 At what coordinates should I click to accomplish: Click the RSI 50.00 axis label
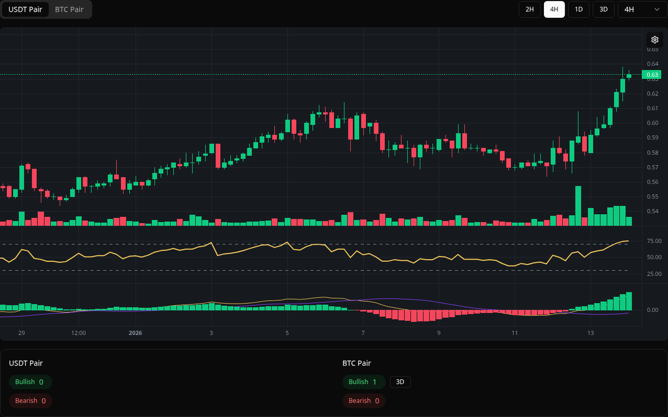tap(654, 257)
